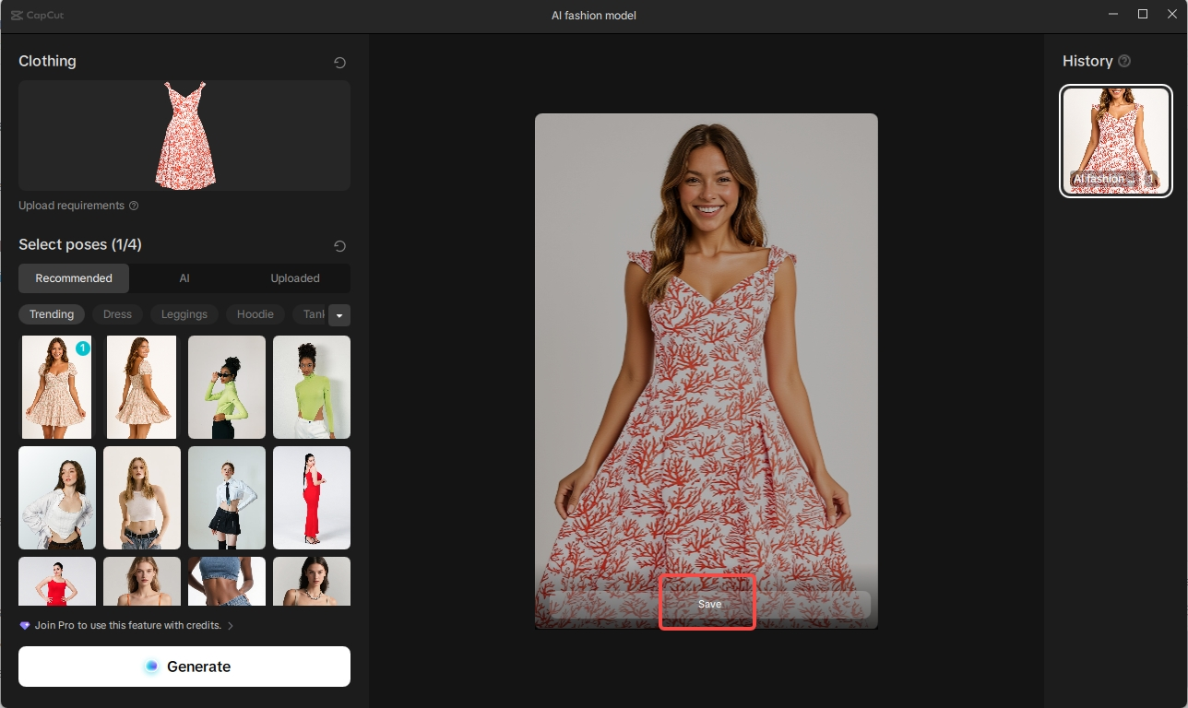Screen dimensions: 1188x708
Task: Select the Recommended poses tab
Action: [74, 277]
